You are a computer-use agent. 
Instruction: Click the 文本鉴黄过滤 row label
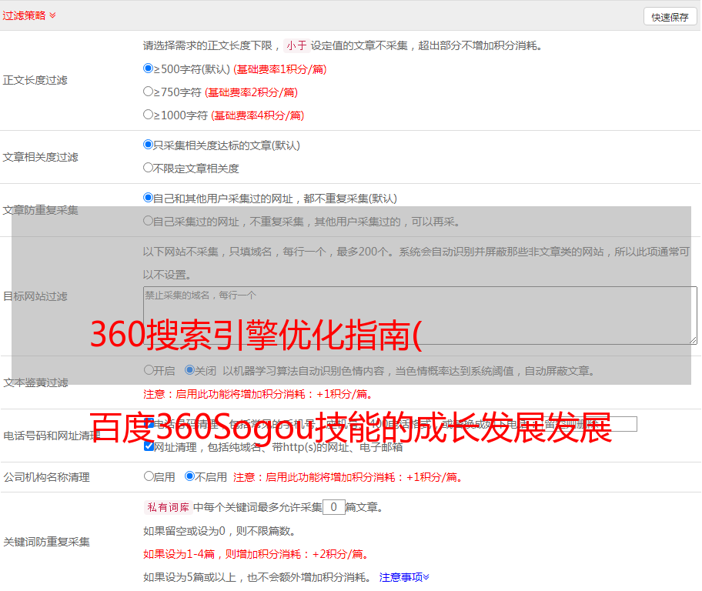click(x=36, y=382)
